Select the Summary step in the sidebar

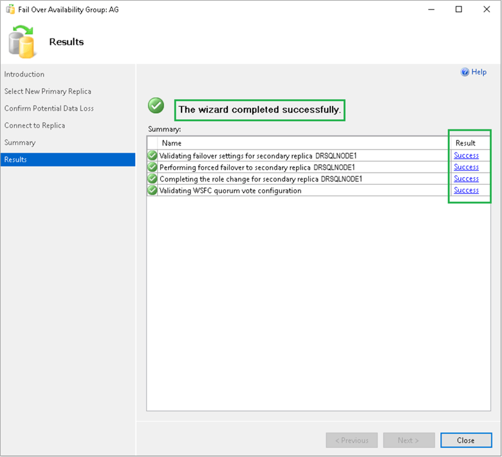click(20, 142)
